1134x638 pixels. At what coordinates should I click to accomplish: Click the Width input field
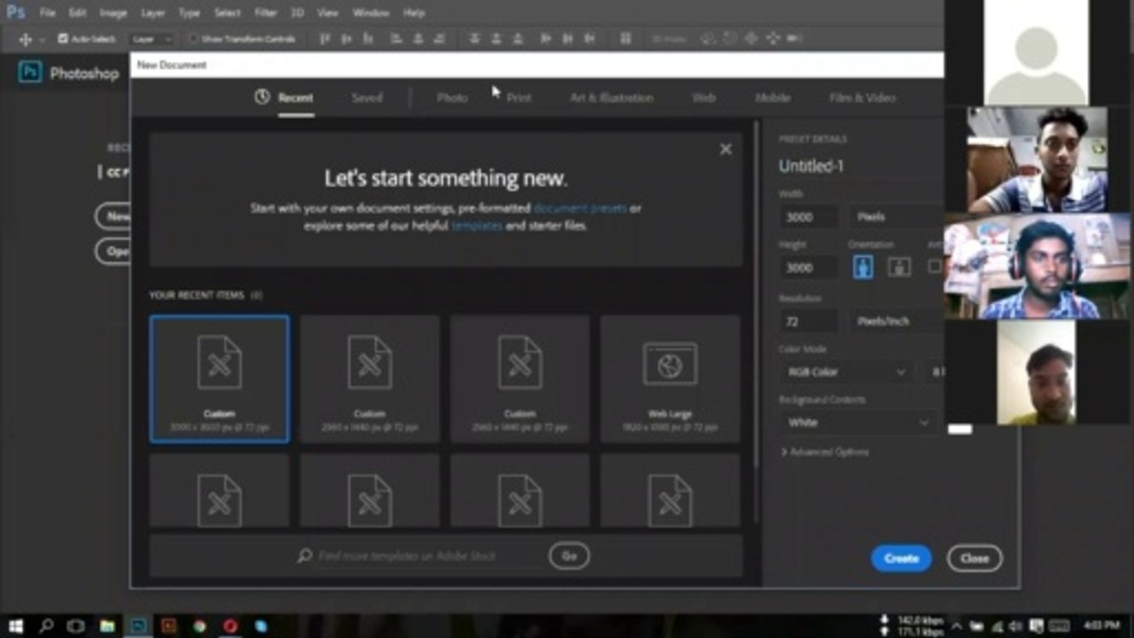pos(809,216)
